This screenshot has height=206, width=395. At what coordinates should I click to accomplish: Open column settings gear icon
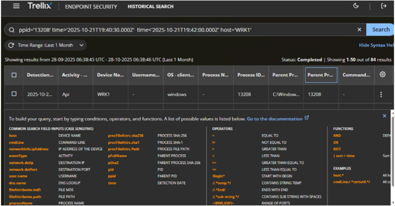coord(382,74)
